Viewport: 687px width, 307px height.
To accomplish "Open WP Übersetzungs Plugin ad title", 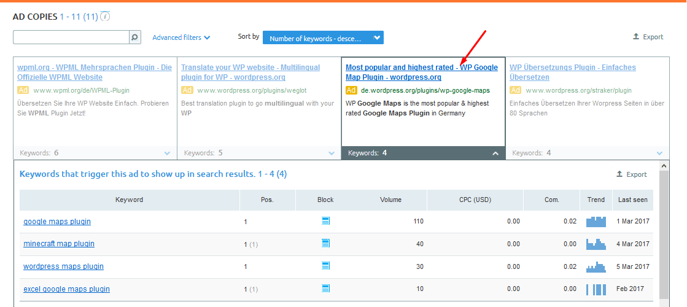I will 573,72.
